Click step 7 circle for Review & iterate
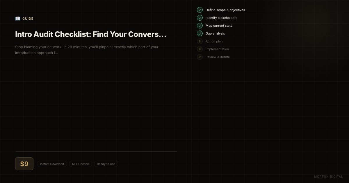Image resolution: width=349 pixels, height=183 pixels. point(200,57)
